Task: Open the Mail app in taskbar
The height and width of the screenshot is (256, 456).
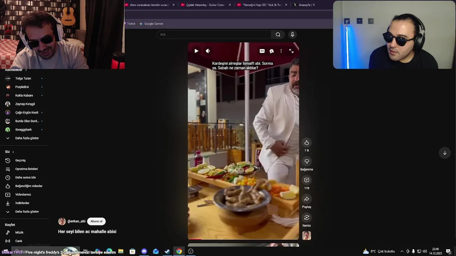Action: coord(156,251)
